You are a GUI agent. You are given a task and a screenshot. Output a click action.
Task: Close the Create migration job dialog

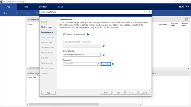click(149, 12)
